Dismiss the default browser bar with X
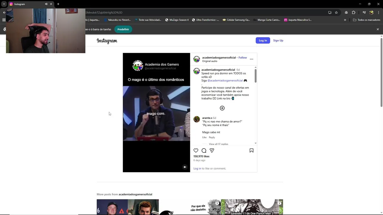383x215 pixels. tap(378, 29)
